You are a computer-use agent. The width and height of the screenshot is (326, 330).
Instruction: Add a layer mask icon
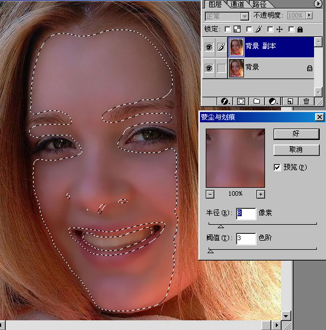pyautogui.click(x=241, y=101)
